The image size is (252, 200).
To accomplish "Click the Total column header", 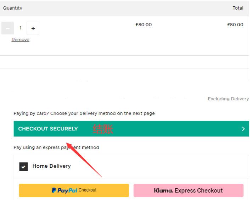I will pyautogui.click(x=238, y=8).
